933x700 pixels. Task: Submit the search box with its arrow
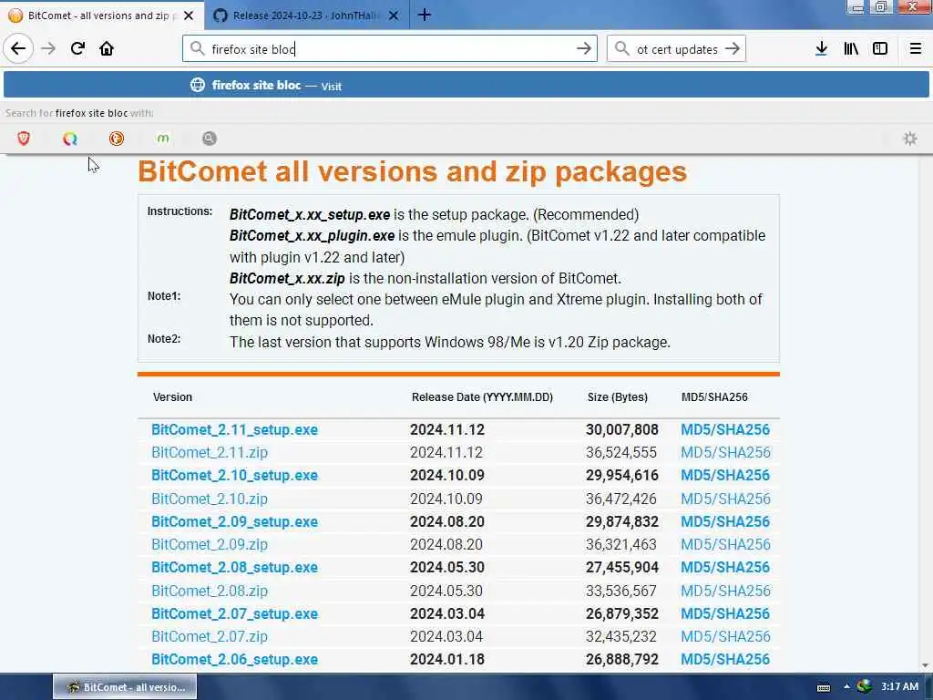tap(733, 48)
